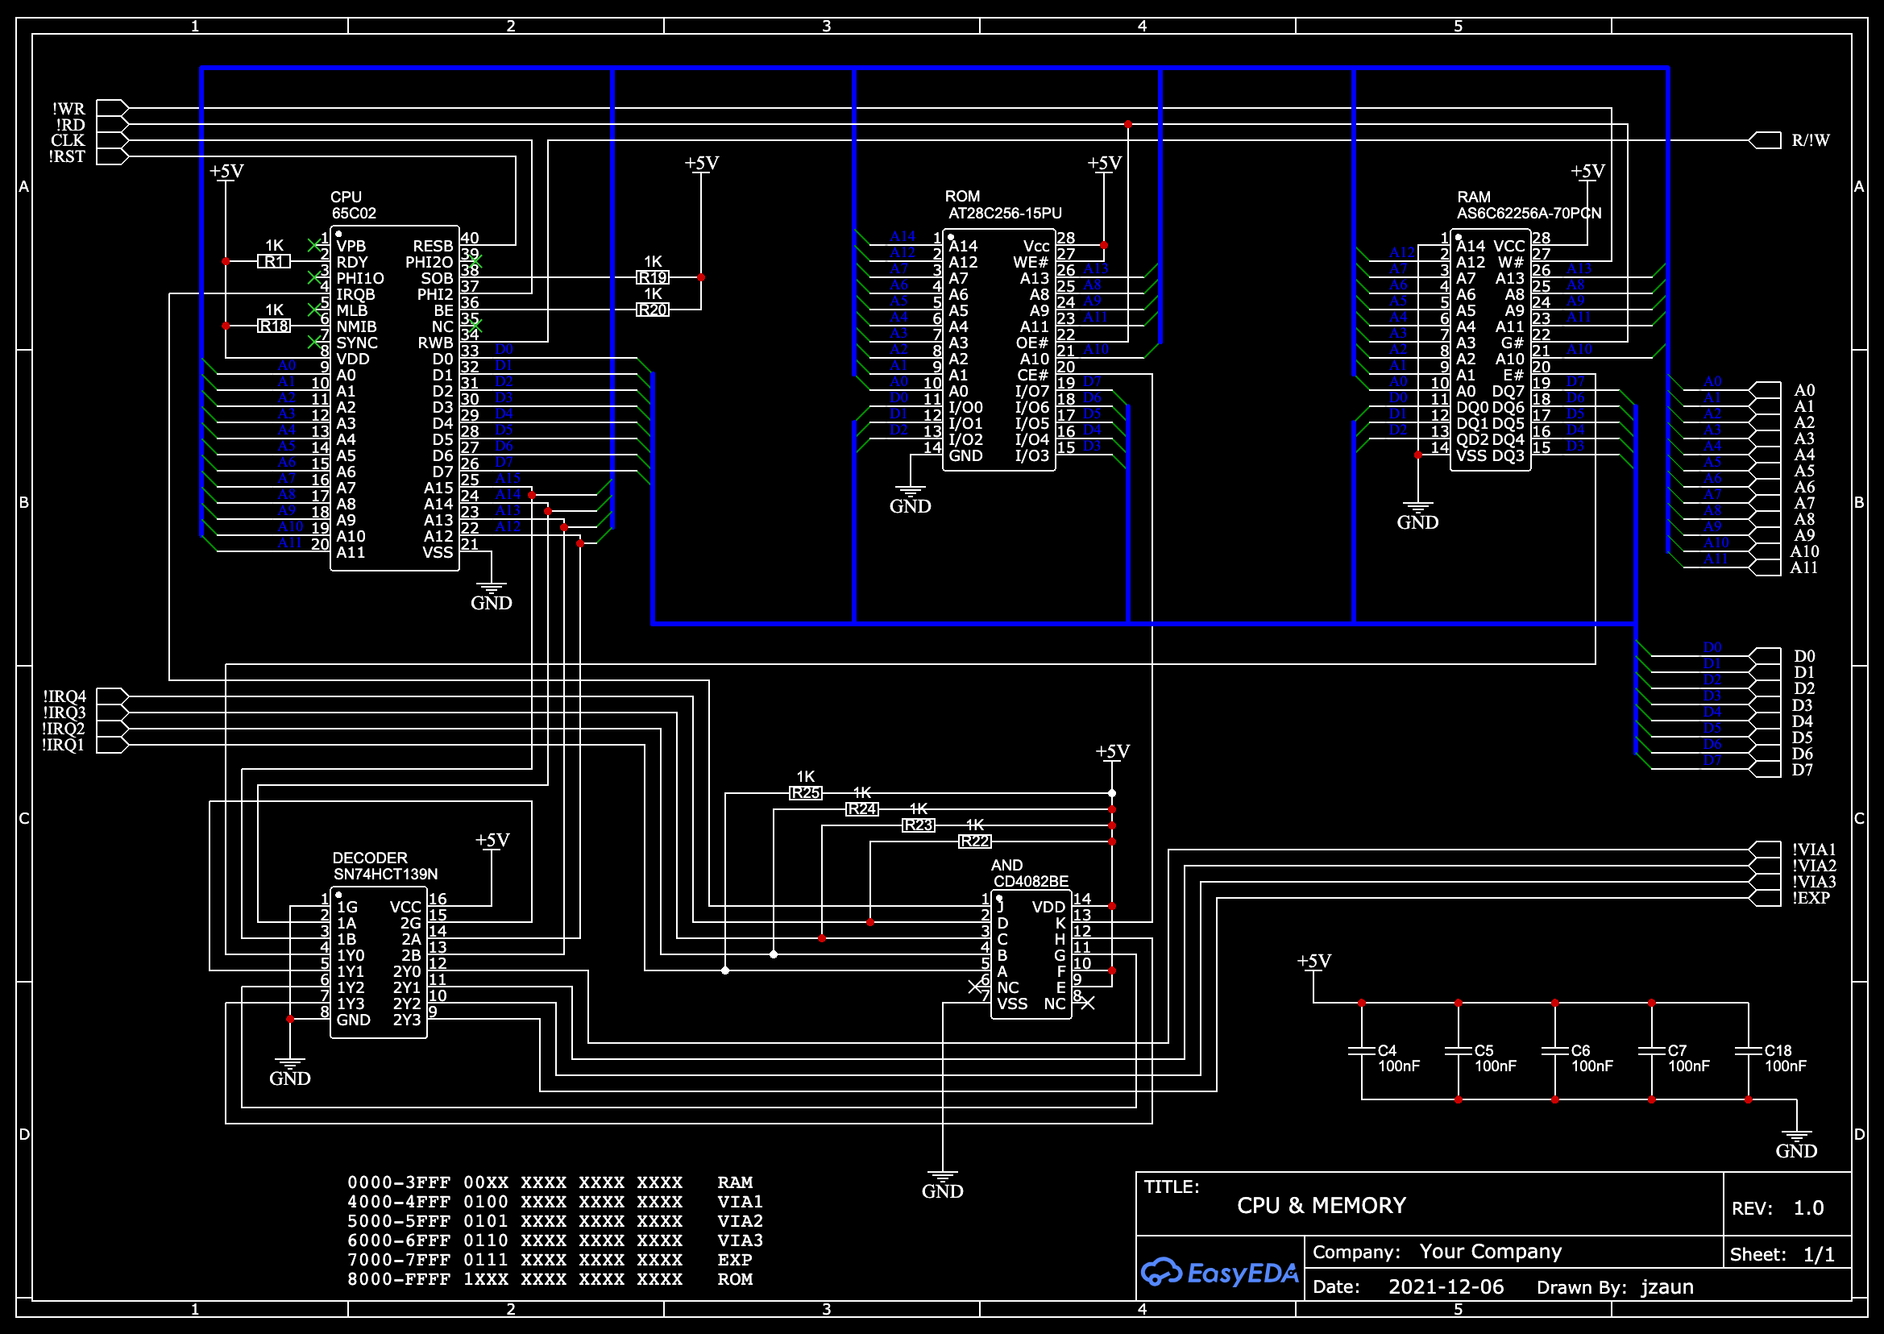Click the !IRQ4 input port symbol

tap(113, 696)
